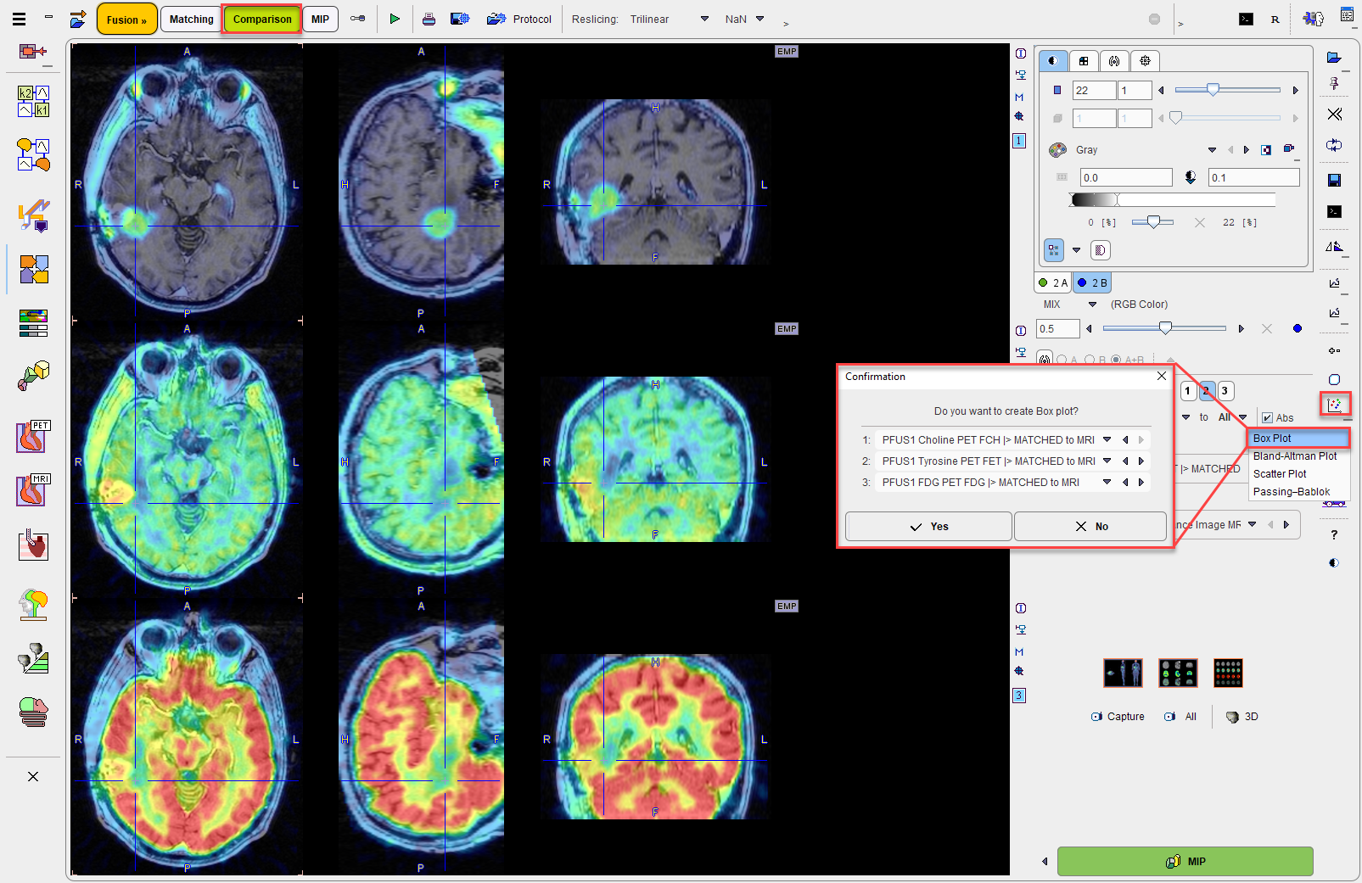Open the console terminal icon in top bar
Screen dimensions: 1362x883
[1246, 19]
